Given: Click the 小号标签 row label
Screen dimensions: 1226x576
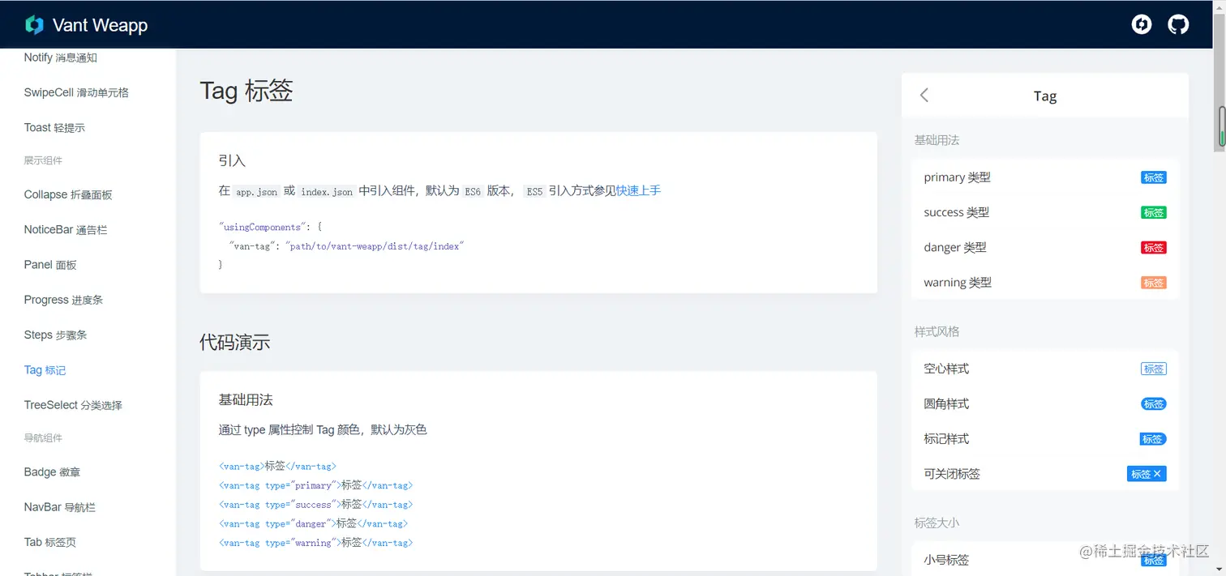Looking at the screenshot, I should 946,560.
